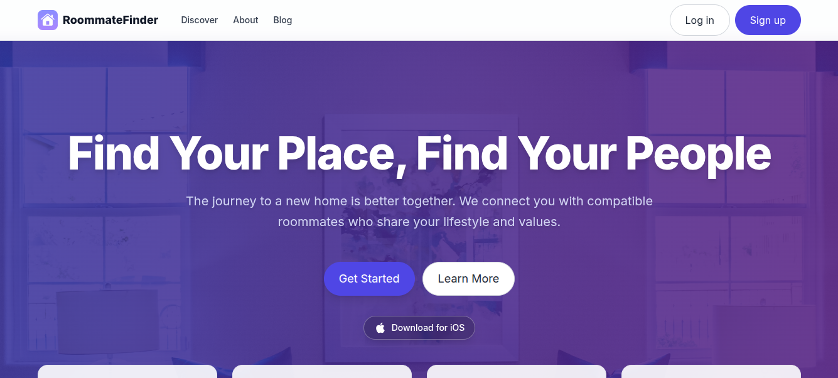Open the Discover menu item

pos(200,20)
